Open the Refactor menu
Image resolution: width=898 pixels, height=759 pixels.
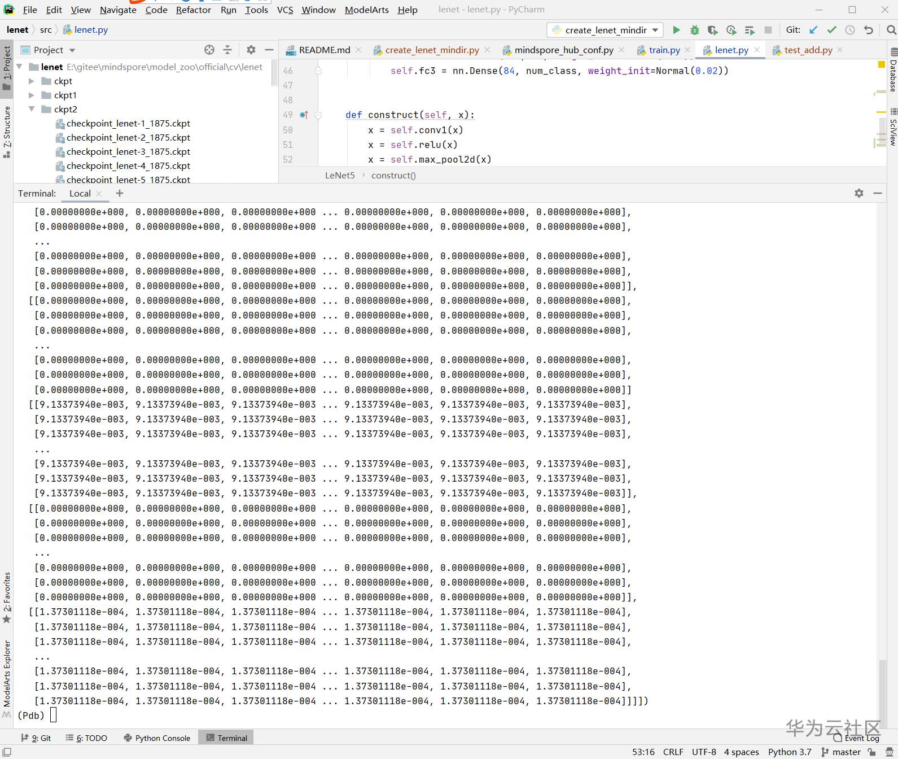[x=193, y=10]
